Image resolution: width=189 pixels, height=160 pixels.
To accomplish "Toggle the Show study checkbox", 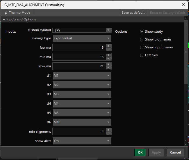I will click(x=142, y=31).
